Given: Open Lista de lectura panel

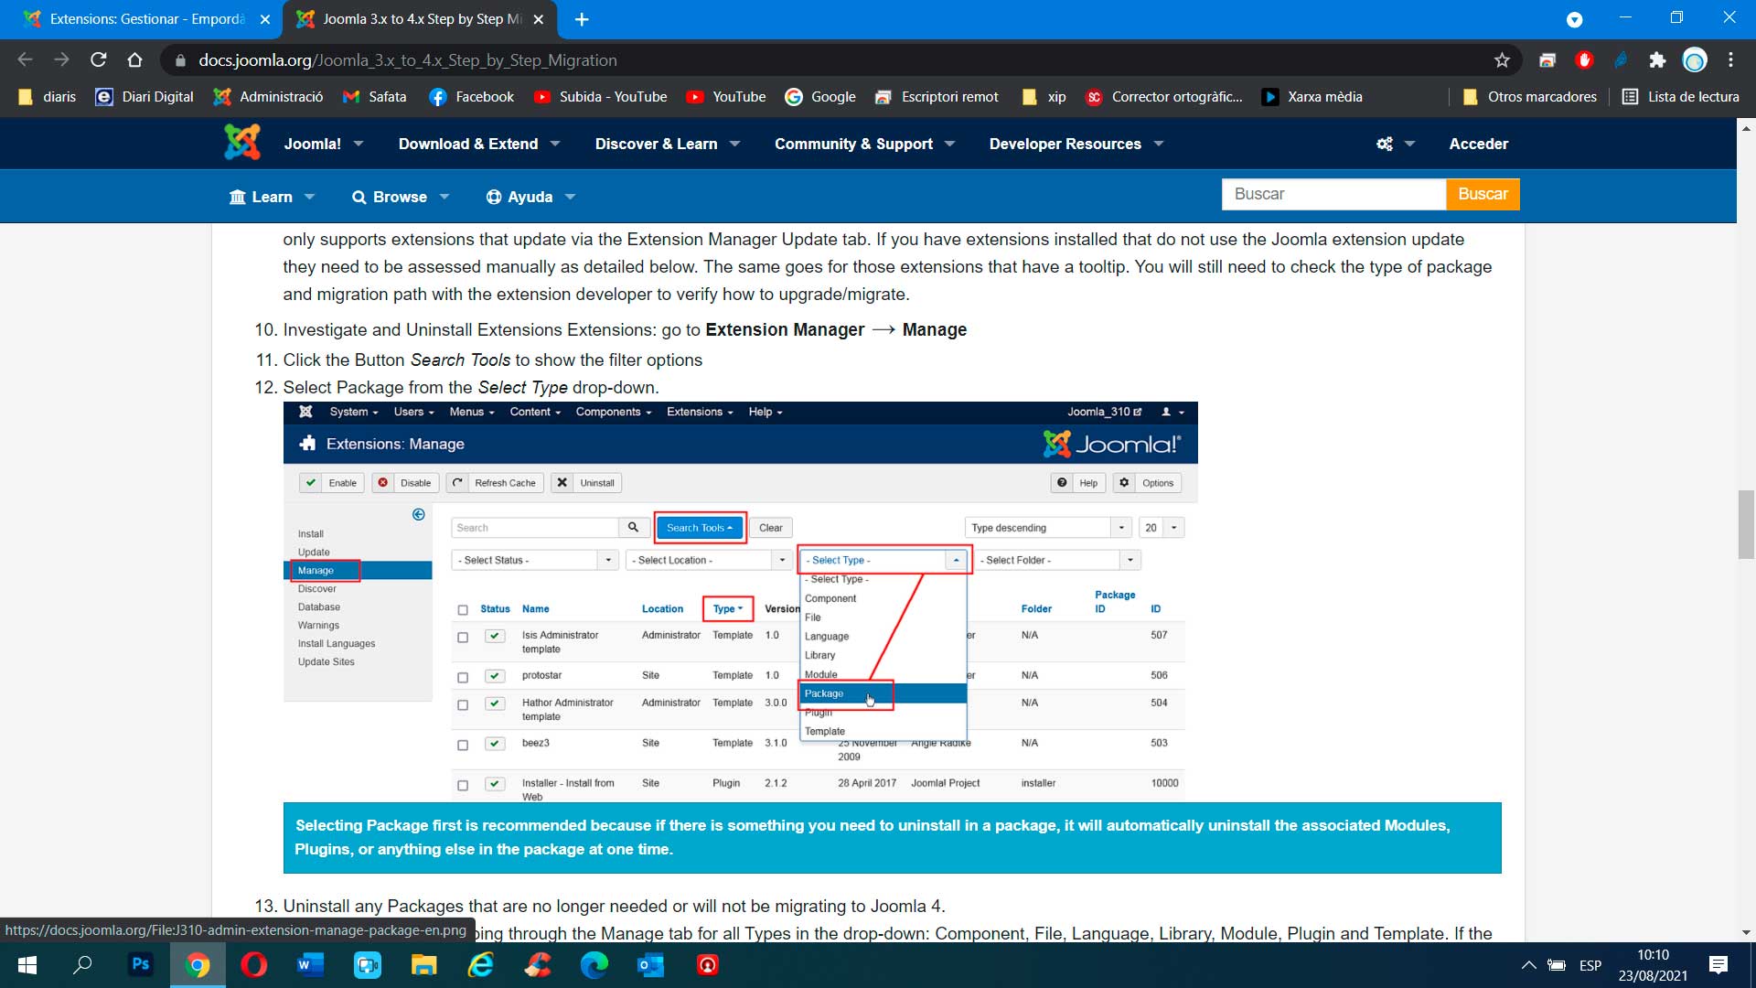Looking at the screenshot, I should 1680,97.
